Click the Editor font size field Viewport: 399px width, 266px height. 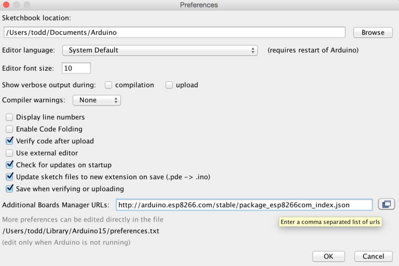click(x=76, y=68)
